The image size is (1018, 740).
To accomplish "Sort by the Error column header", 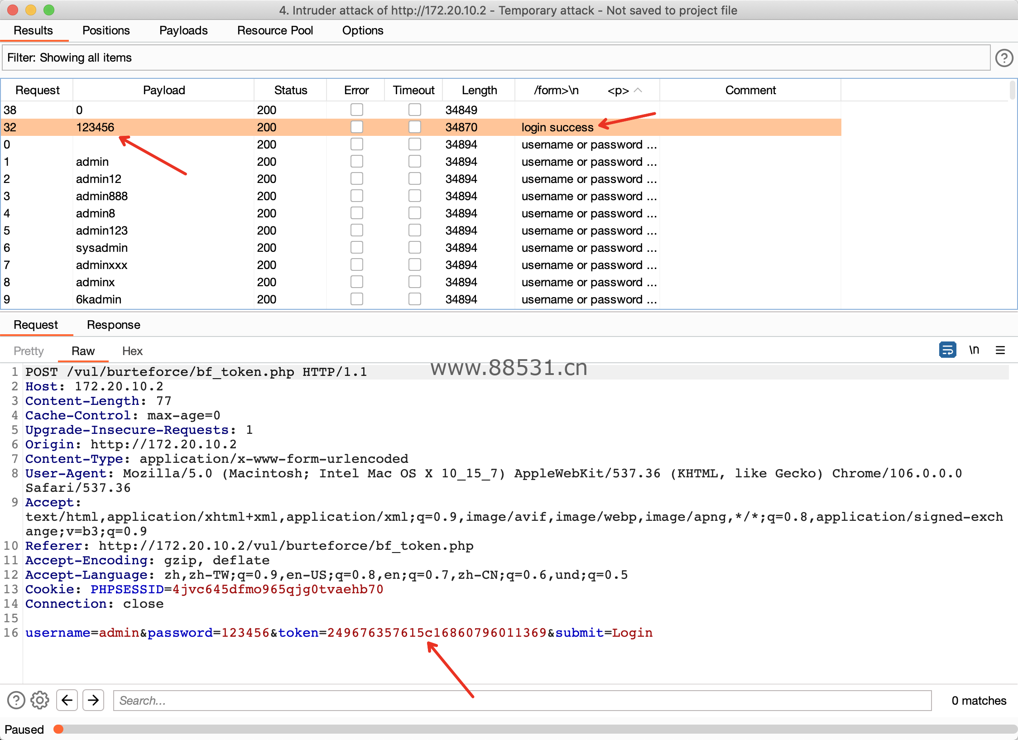I will pos(356,90).
